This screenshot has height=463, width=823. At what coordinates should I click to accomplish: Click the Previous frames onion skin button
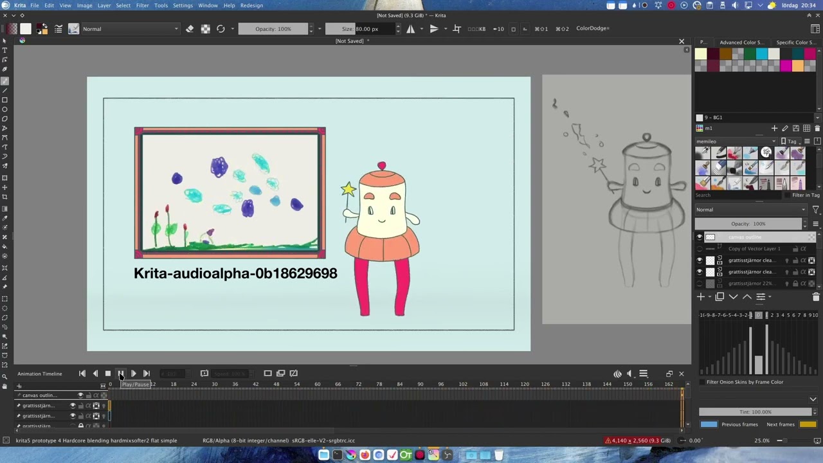point(709,424)
